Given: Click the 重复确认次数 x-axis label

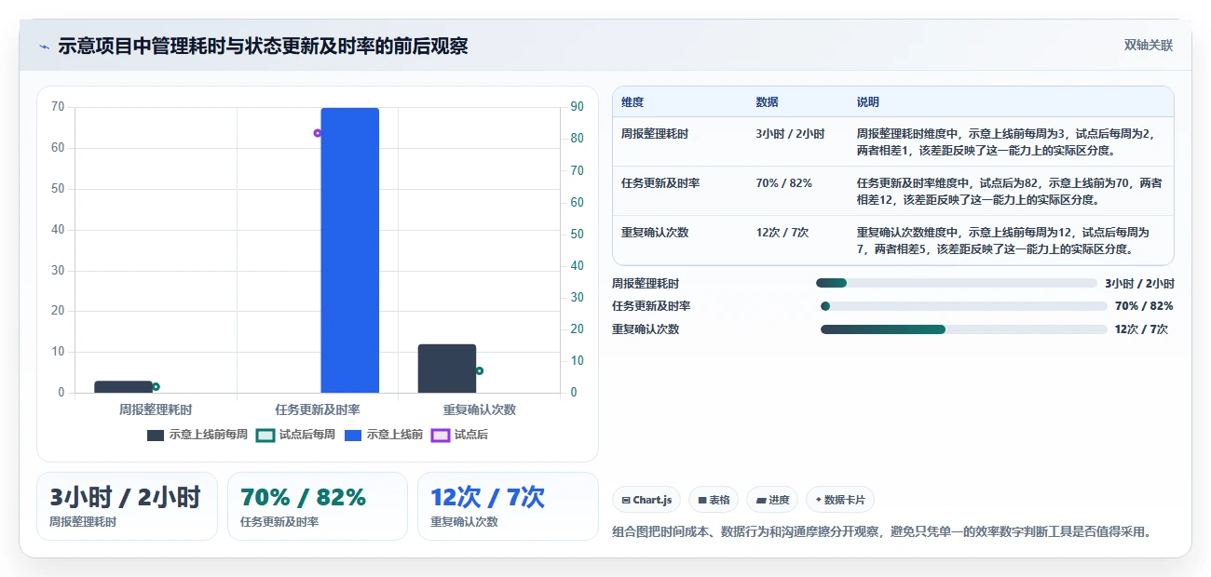Looking at the screenshot, I should pyautogui.click(x=480, y=409).
